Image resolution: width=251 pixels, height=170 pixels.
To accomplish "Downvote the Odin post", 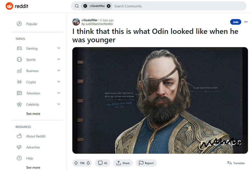I will click(88, 163).
